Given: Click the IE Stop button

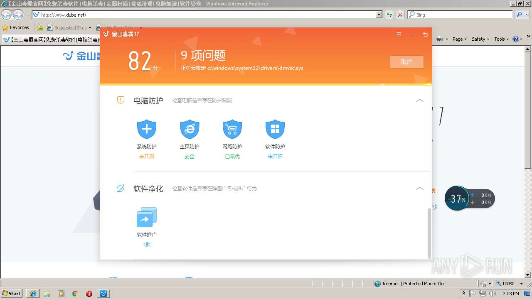Looking at the screenshot, I should pyautogui.click(x=400, y=15).
